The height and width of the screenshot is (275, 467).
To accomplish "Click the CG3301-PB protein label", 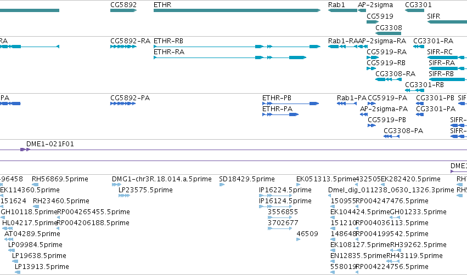I will [435, 98].
